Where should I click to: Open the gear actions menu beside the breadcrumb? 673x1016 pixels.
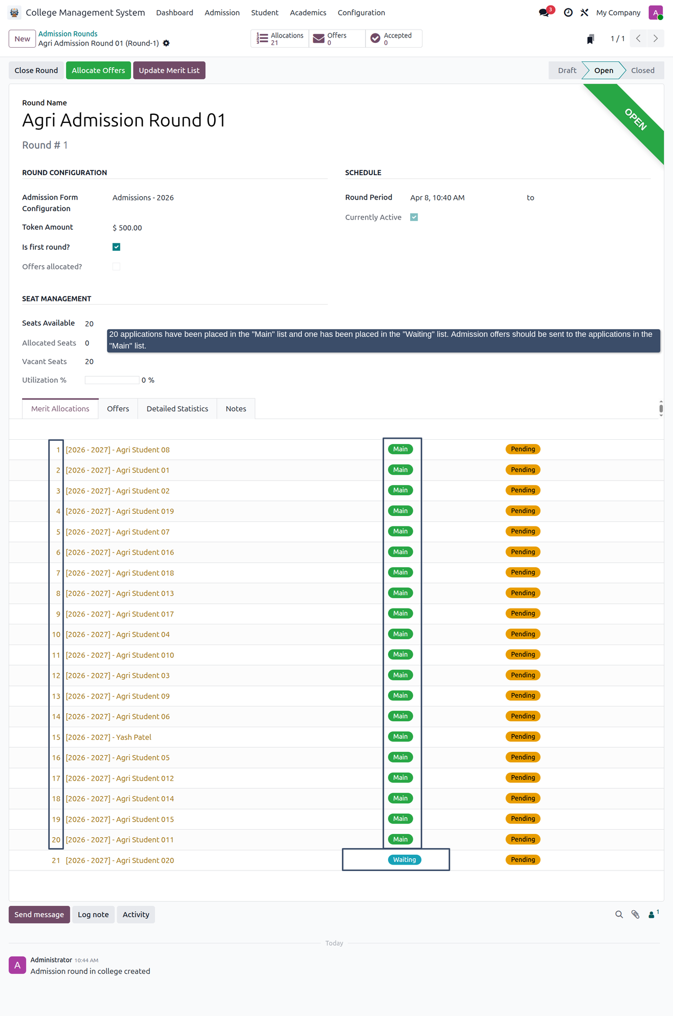(x=167, y=43)
